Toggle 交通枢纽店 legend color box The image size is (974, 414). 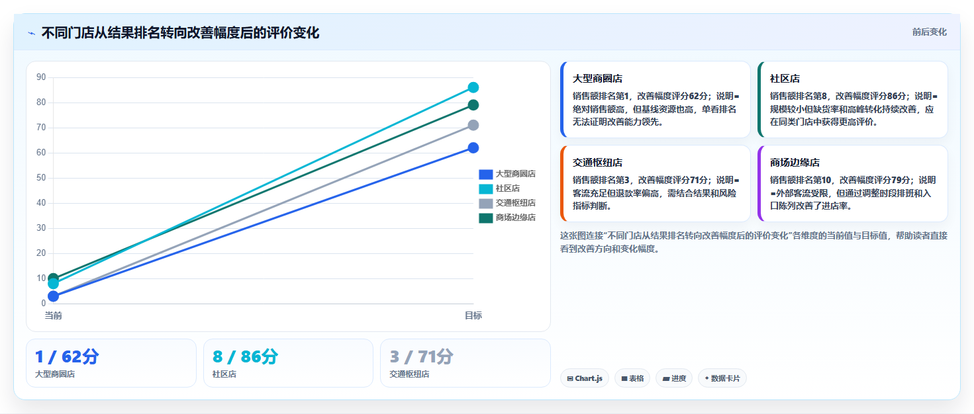[485, 203]
